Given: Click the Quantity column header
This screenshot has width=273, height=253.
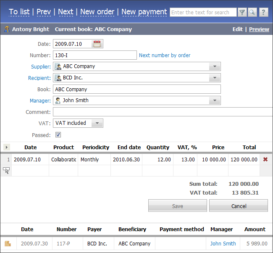Looking at the screenshot, I should click(158, 147).
